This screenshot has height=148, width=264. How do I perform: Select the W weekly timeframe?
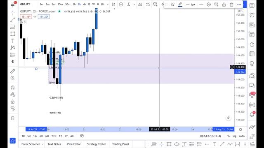[x=94, y=5]
